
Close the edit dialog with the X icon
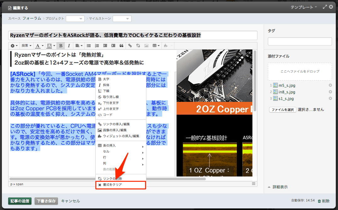[x=331, y=7]
